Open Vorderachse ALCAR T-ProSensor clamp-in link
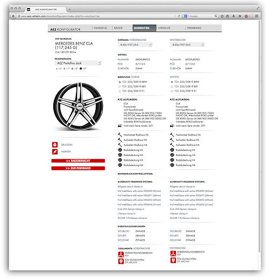269x280 pixels. pyautogui.click(x=132, y=218)
